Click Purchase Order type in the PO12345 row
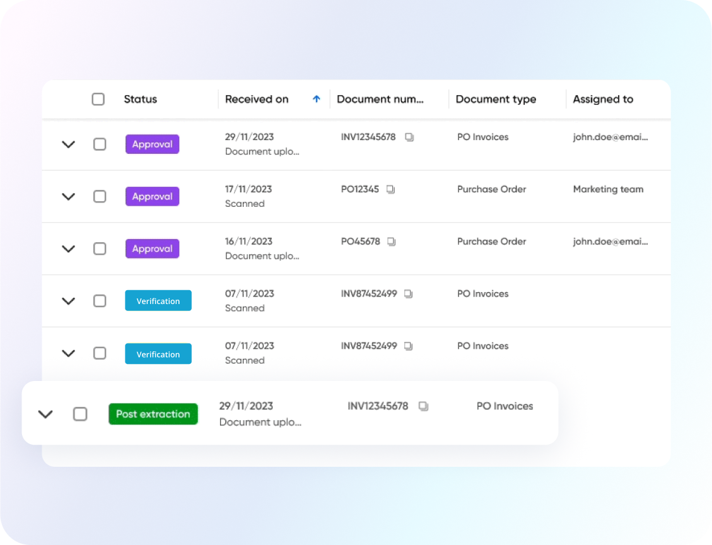This screenshot has width=712, height=545. 492,189
